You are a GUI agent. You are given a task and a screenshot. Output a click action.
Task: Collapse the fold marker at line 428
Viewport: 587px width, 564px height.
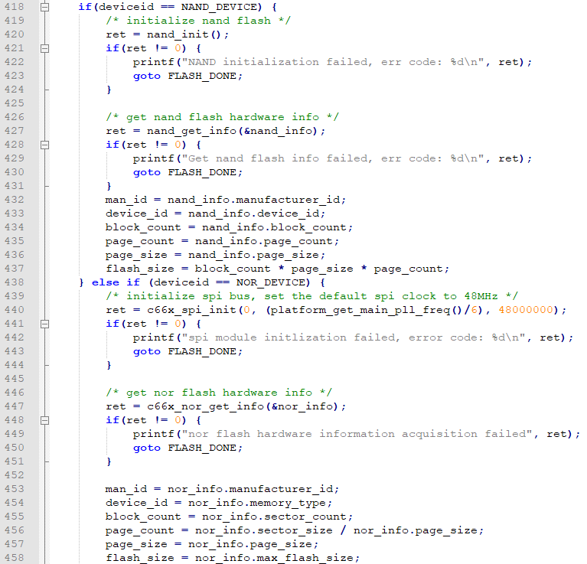[x=44, y=145]
